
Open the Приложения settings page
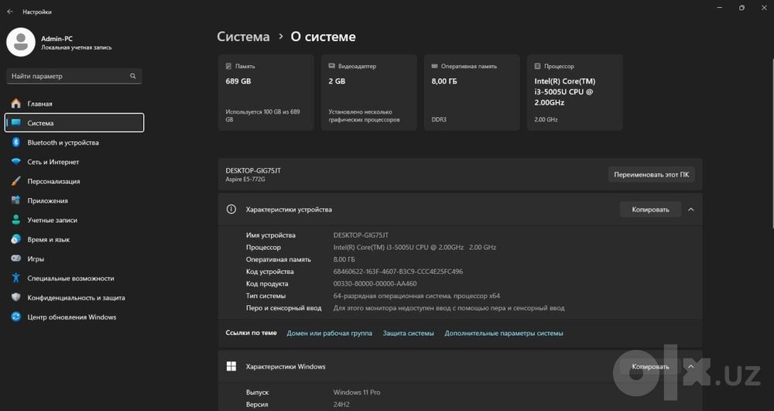coord(74,200)
